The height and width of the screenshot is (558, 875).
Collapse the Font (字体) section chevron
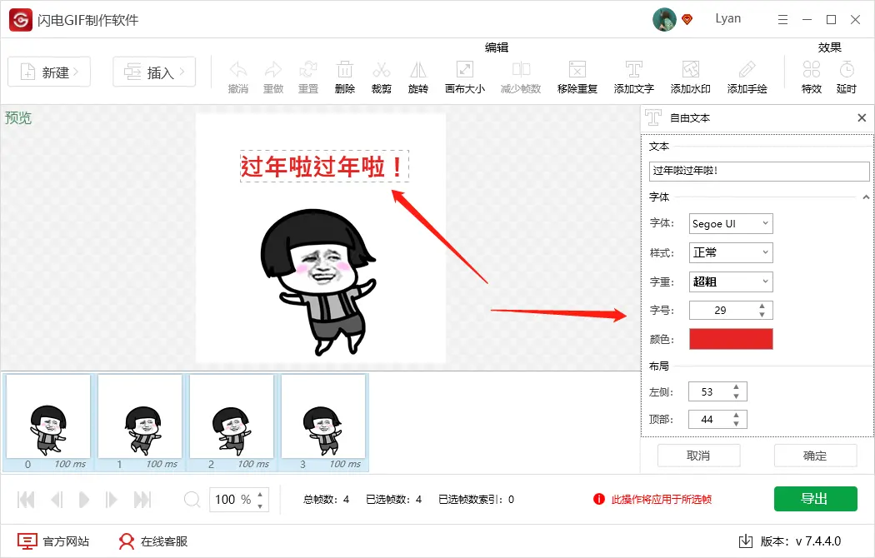tap(866, 197)
